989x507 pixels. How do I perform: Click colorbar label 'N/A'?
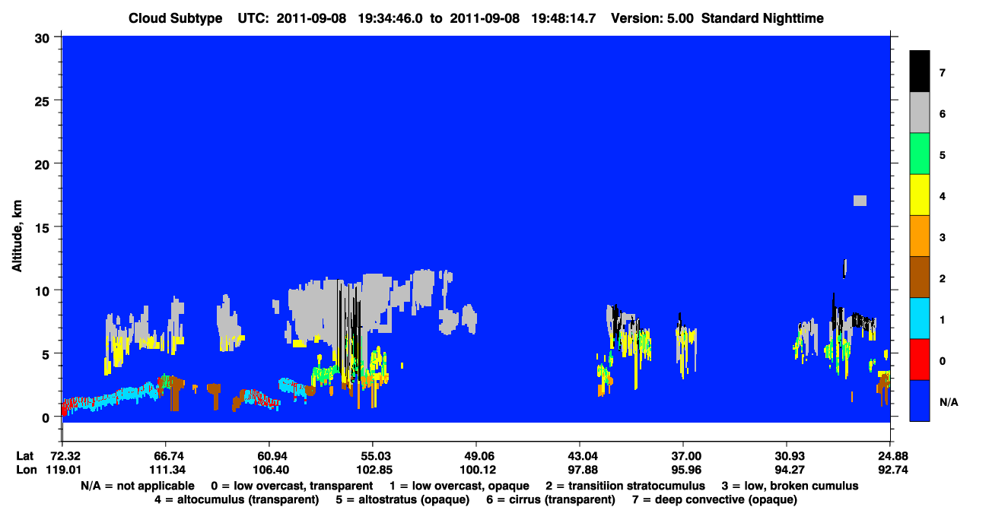(948, 402)
